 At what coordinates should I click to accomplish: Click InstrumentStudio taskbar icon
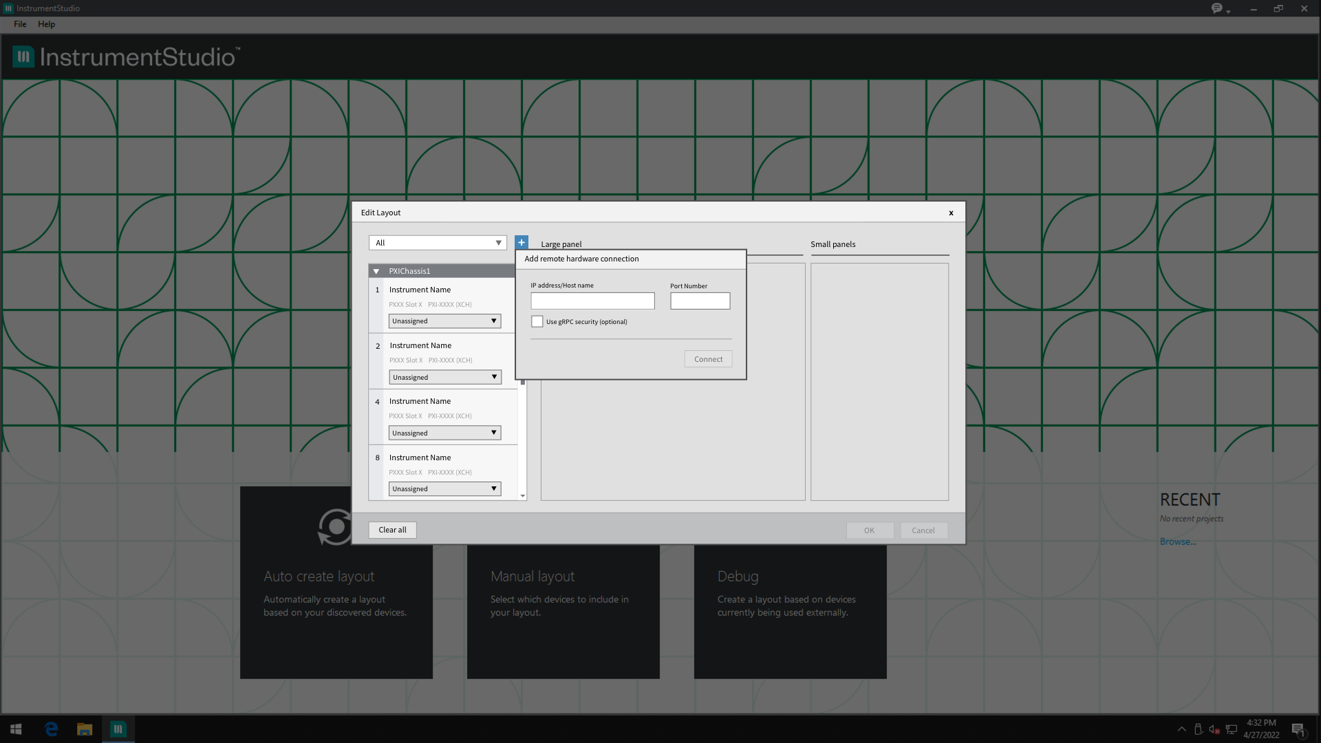click(x=118, y=729)
